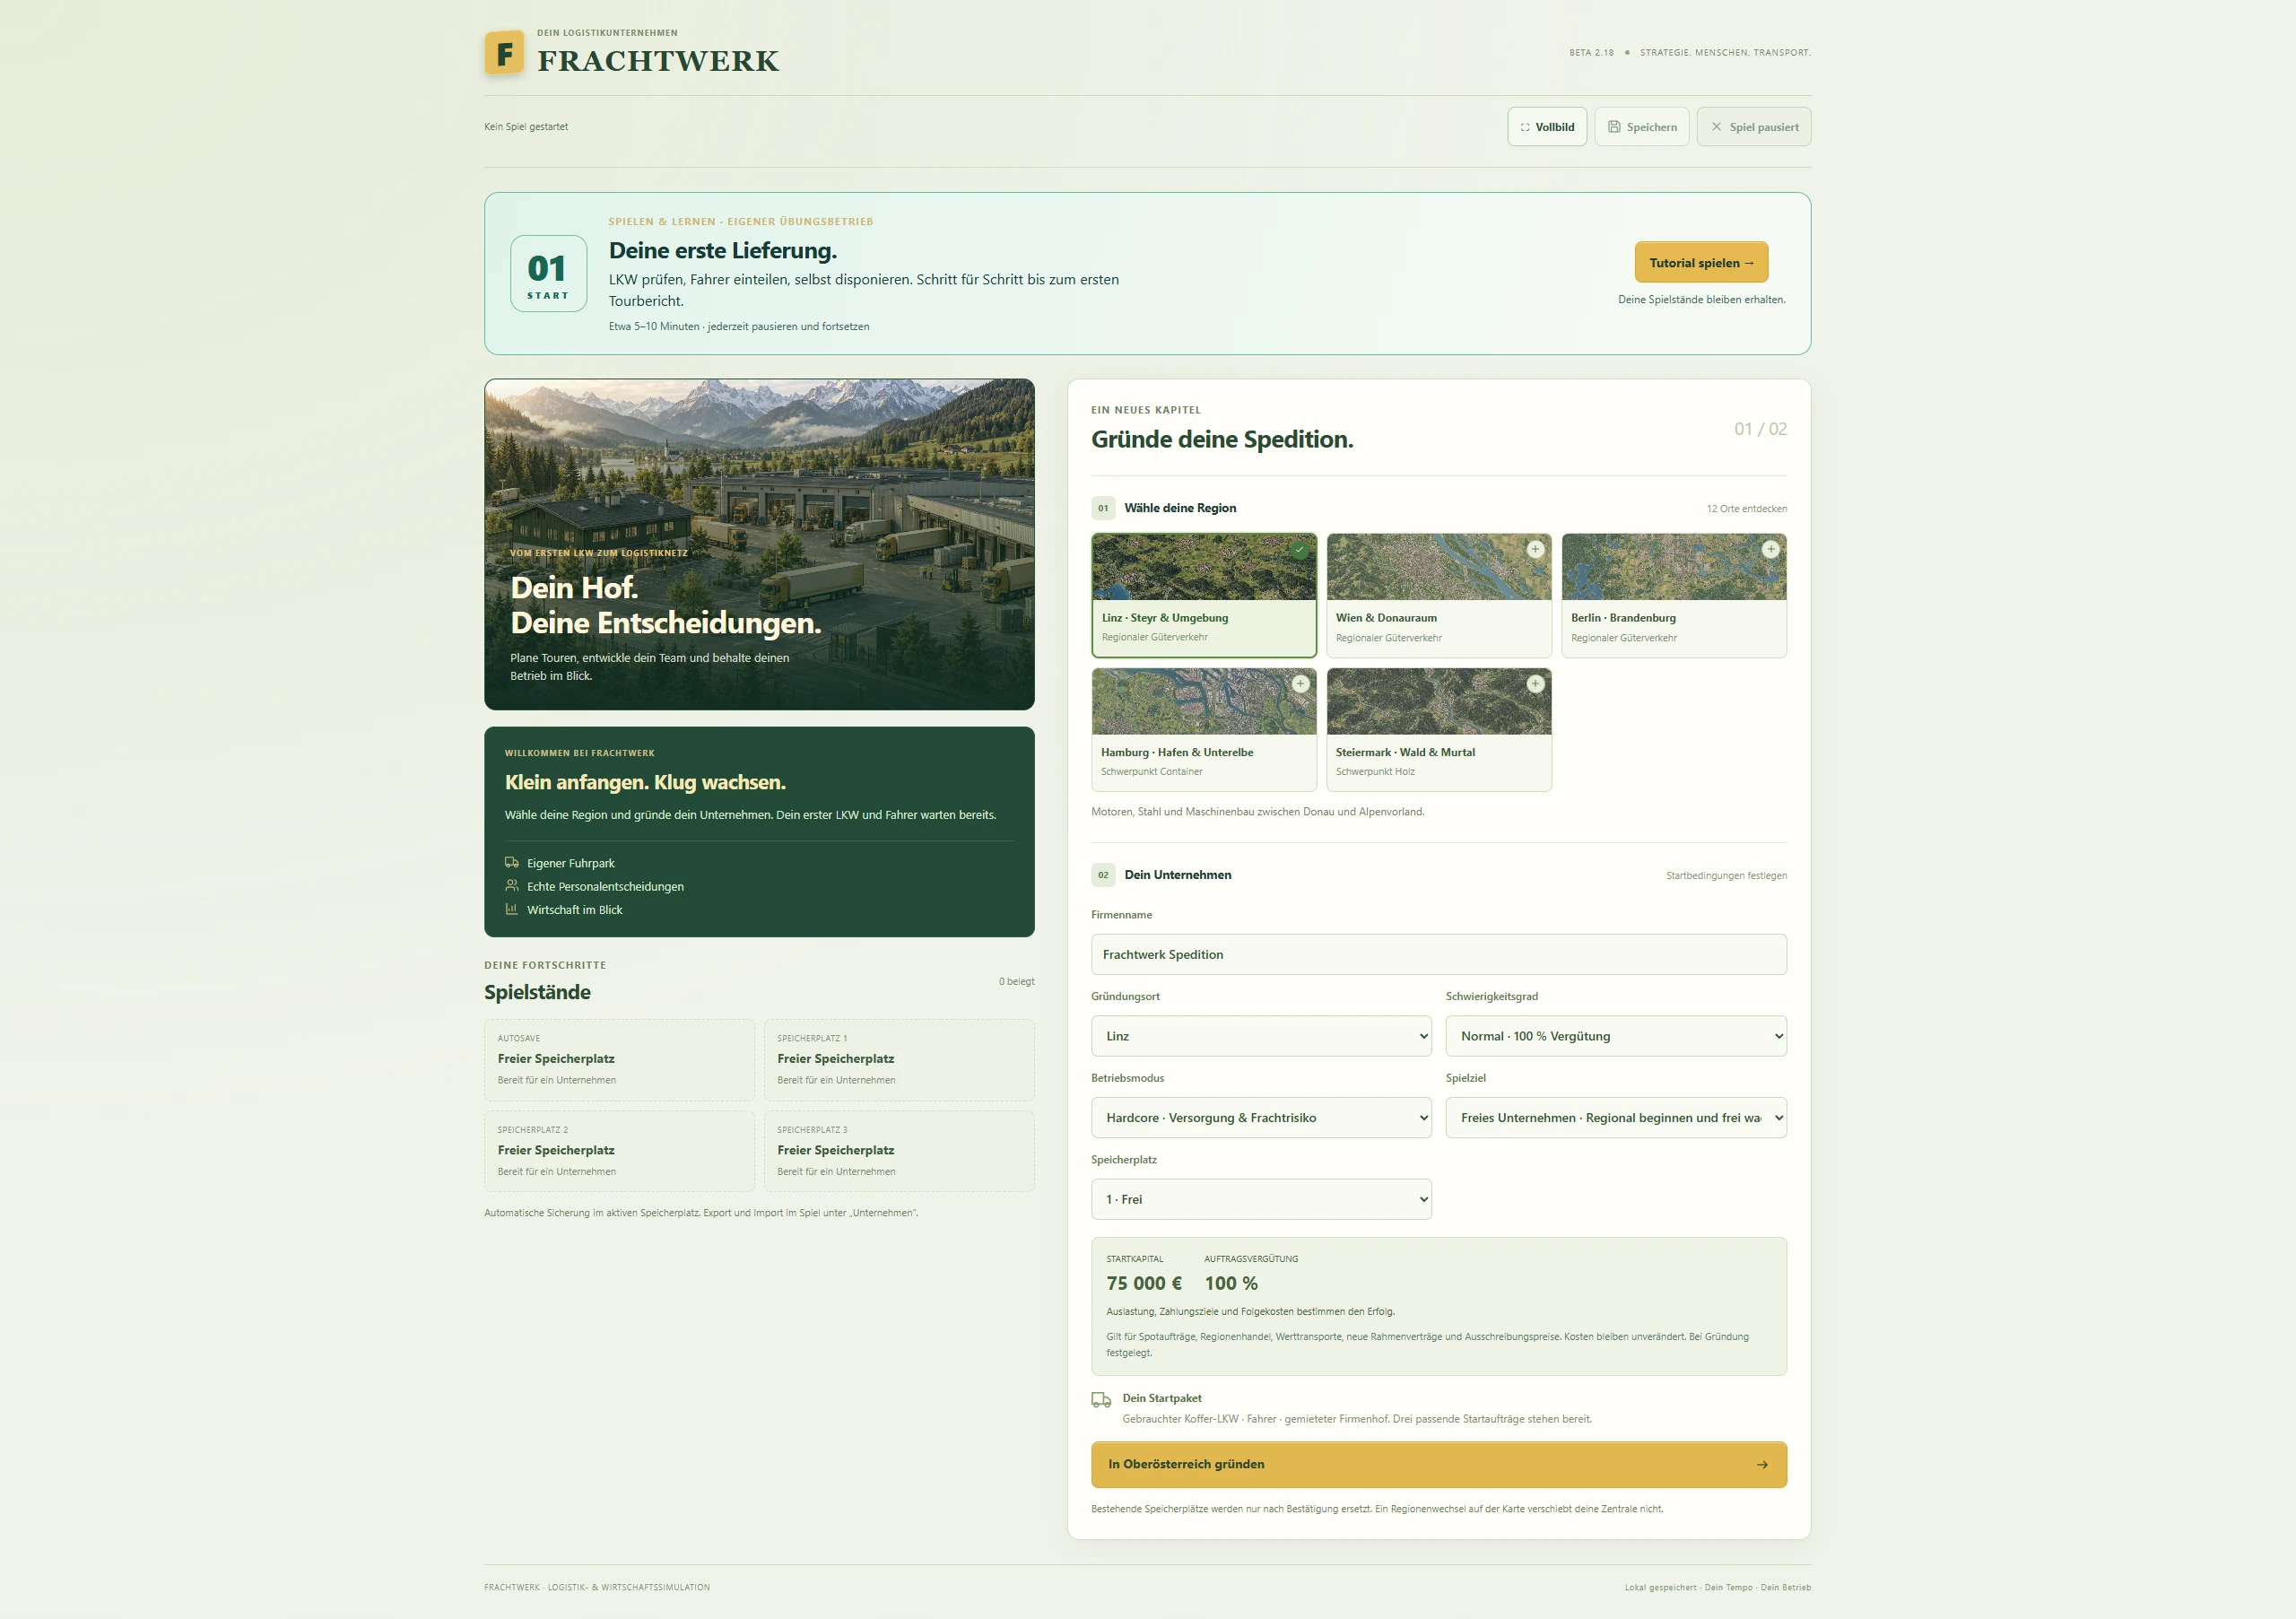Open the Speicherplatz 2 save slot
Viewport: 2296px width, 1619px height.
coord(619,1151)
